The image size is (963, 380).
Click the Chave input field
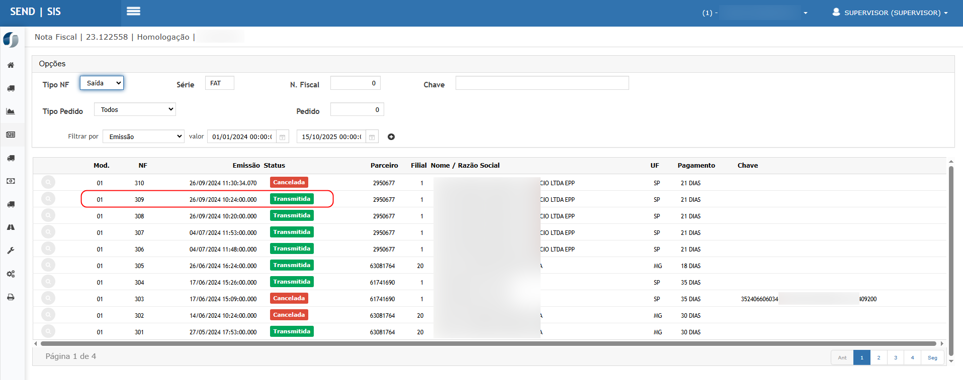click(542, 83)
